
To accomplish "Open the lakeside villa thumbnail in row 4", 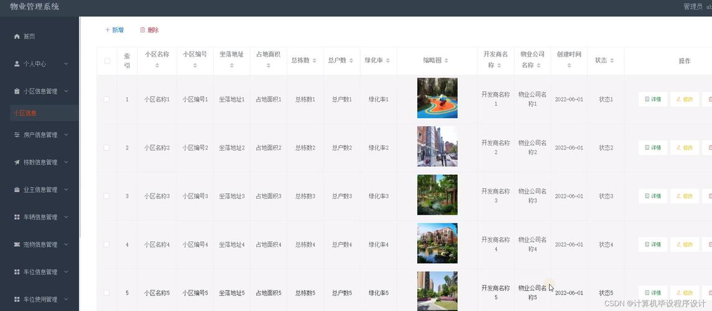I will pyautogui.click(x=437, y=243).
